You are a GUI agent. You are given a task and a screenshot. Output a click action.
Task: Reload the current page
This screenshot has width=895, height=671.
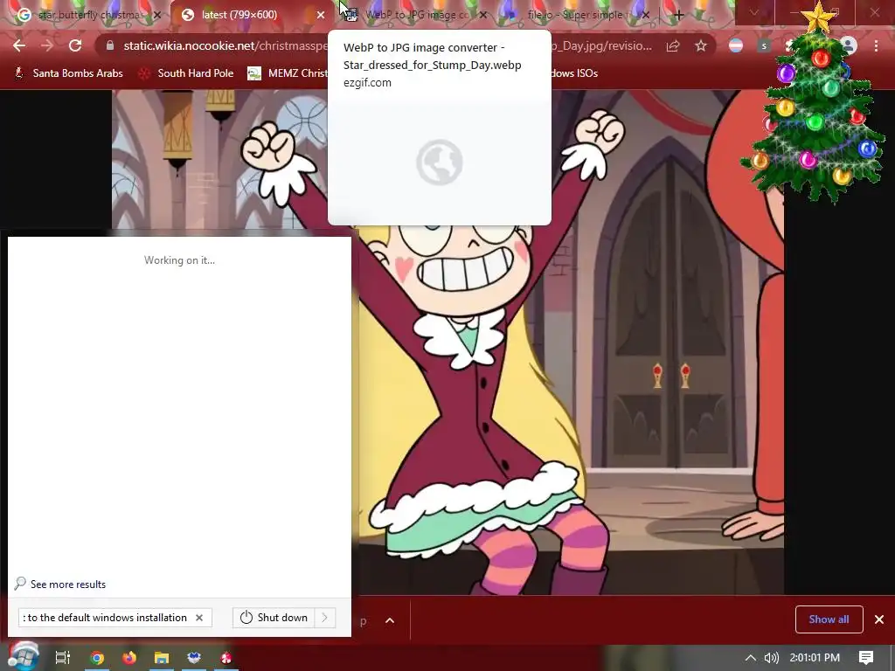tap(75, 45)
